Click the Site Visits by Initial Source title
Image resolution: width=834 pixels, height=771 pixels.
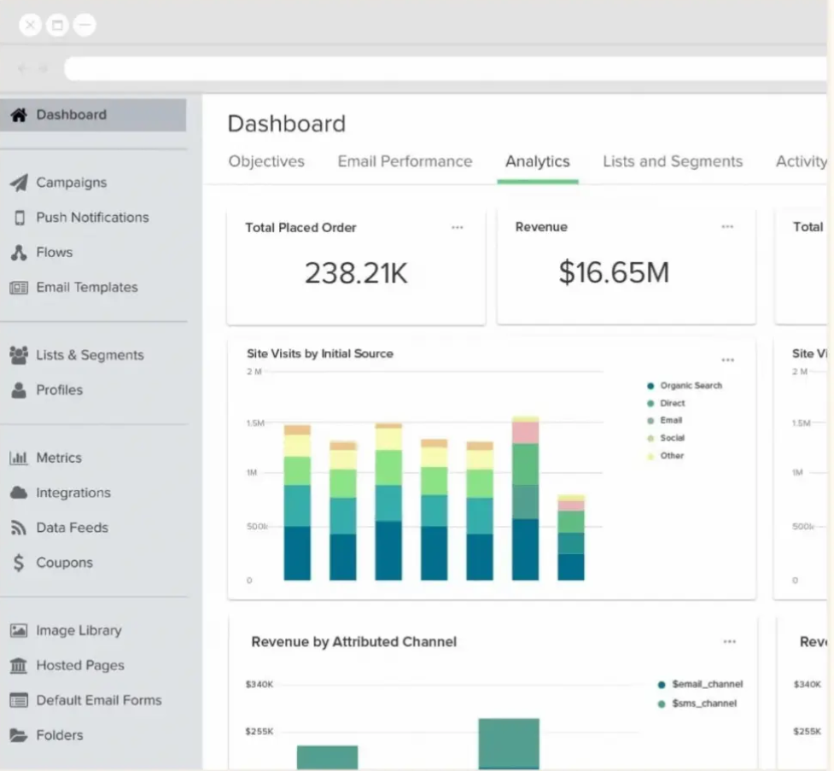(320, 353)
